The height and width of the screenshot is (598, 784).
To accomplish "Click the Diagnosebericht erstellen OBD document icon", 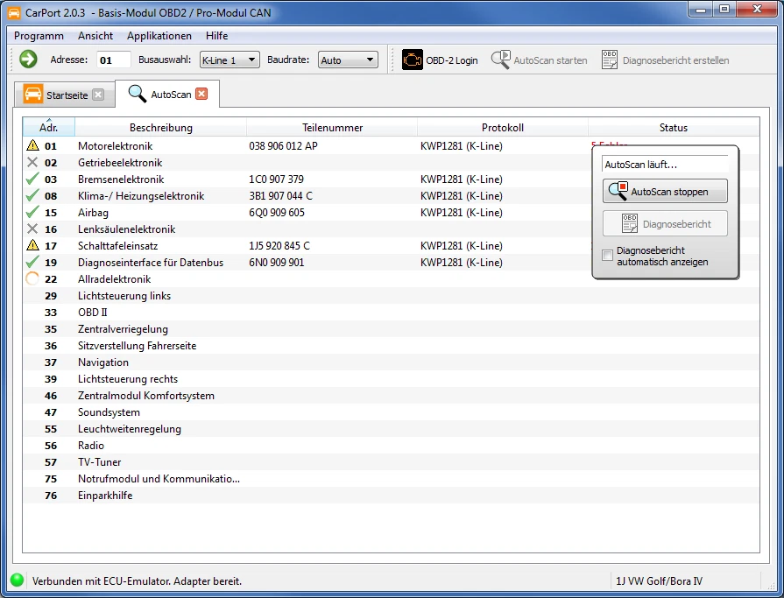I will point(609,60).
